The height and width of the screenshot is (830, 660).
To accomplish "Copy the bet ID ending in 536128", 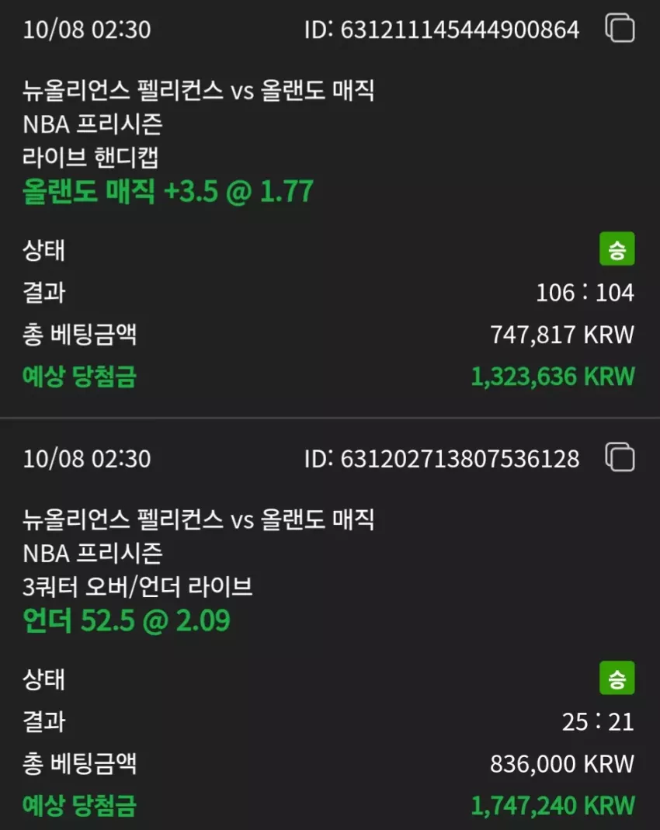I will point(620,457).
